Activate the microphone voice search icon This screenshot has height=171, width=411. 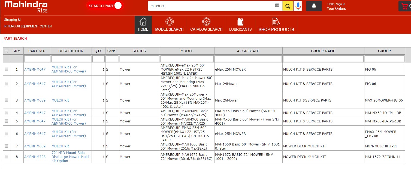[298, 6]
